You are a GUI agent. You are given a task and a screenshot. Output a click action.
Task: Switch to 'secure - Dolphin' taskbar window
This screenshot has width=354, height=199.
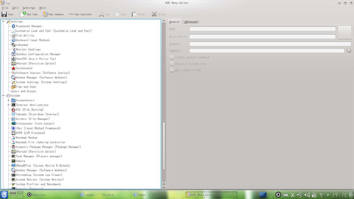(105, 195)
